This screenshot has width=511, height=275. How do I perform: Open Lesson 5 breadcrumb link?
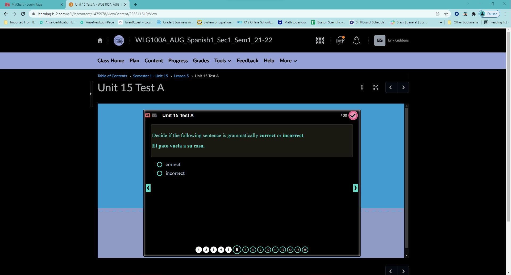[x=181, y=76]
